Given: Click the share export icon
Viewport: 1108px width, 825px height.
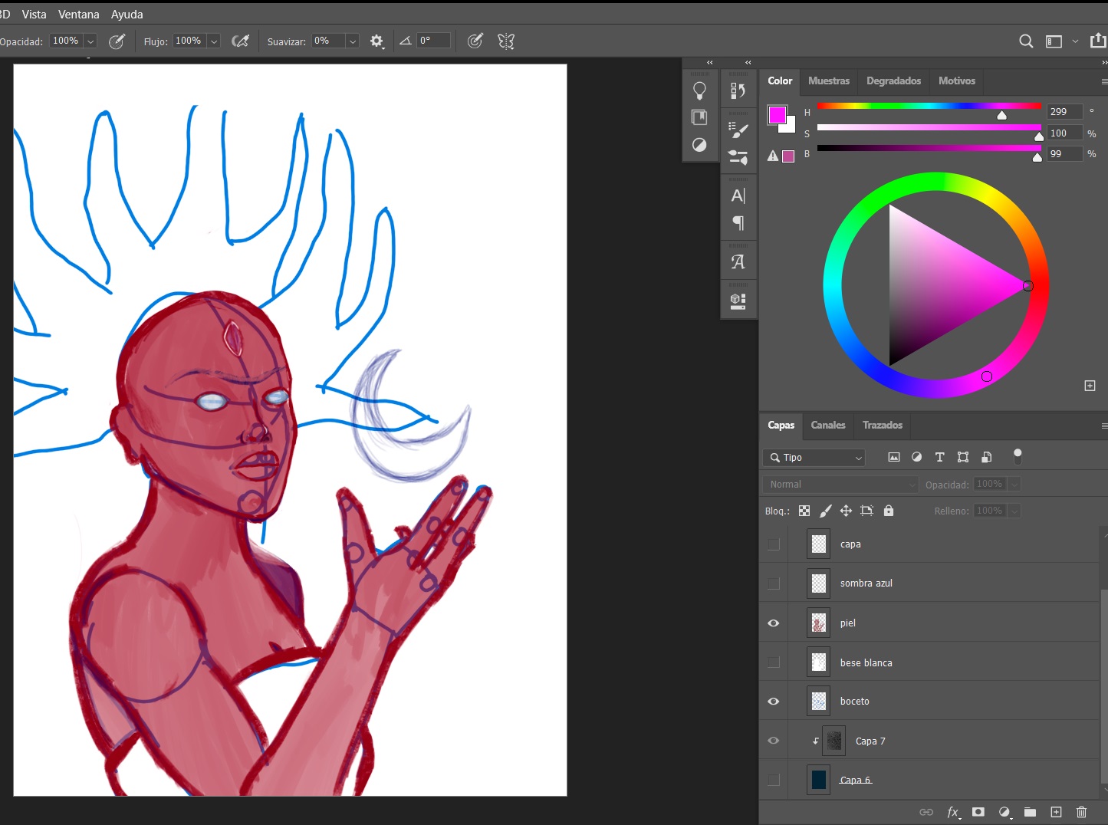Looking at the screenshot, I should point(1098,41).
